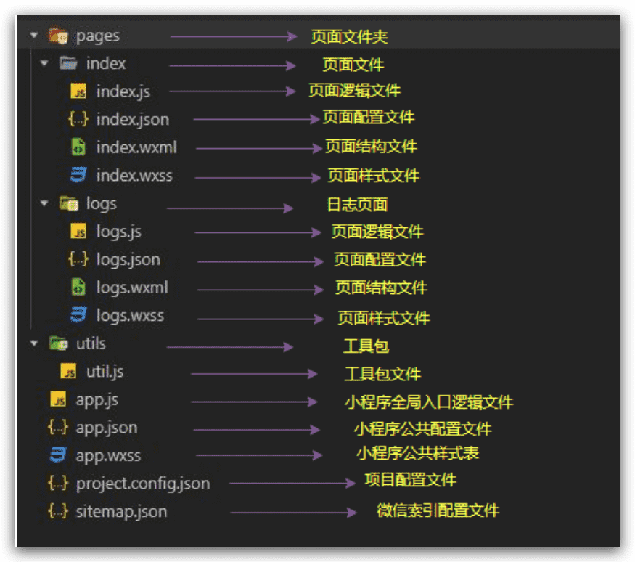Collapse the pages folder arrow

[x=34, y=36]
